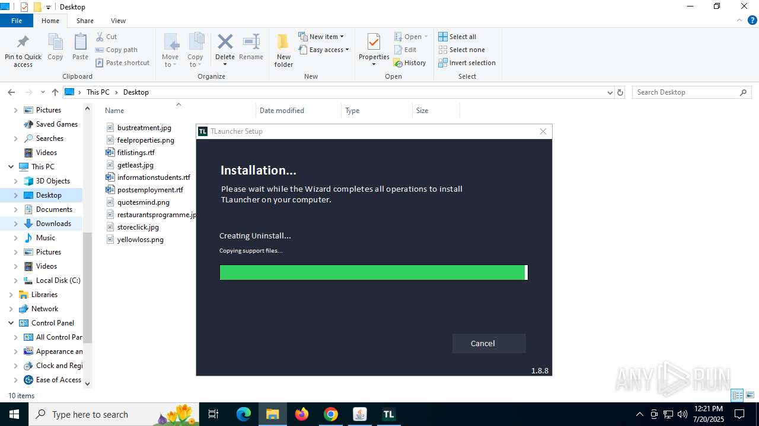
Task: Click Select none in ribbon
Action: (x=461, y=50)
